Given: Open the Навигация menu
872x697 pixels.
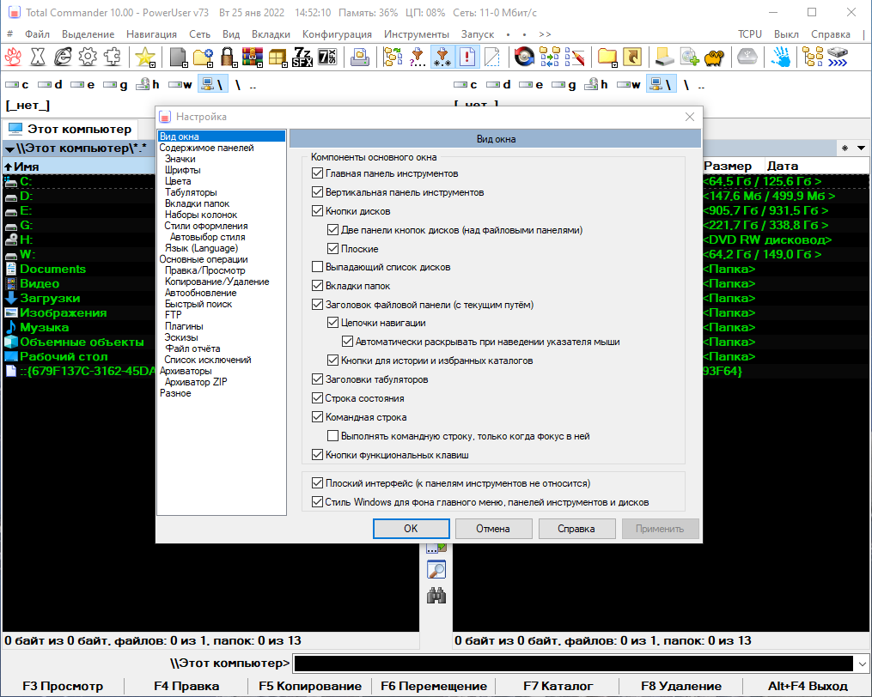Looking at the screenshot, I should coord(151,33).
